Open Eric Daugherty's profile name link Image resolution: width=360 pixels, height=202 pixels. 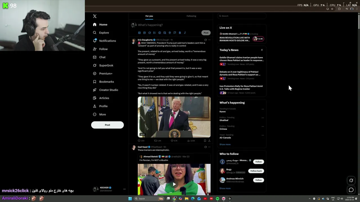145,40
